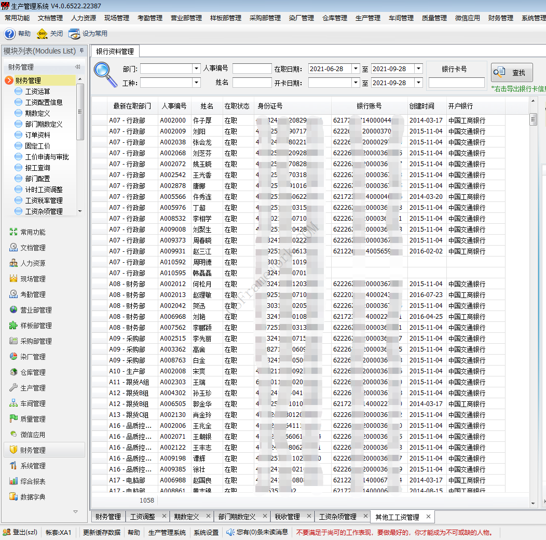The width and height of the screenshot is (546, 540).
Task: Open 在职日期 end date 2021-09-28 dropdown
Action: coord(418,69)
